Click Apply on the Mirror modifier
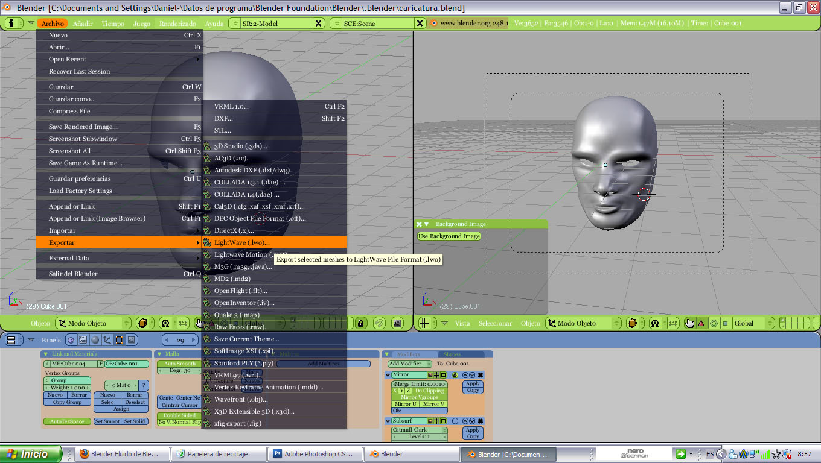Viewport: 821px width, 463px height. [x=473, y=383]
